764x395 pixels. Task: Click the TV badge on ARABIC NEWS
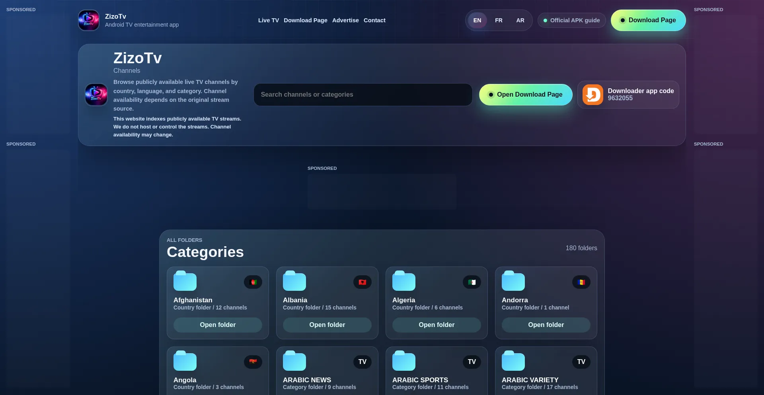(363, 362)
